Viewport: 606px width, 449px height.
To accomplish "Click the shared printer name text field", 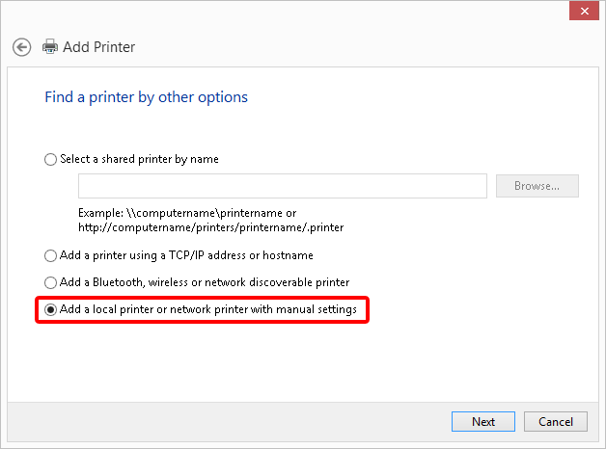I will [x=282, y=186].
